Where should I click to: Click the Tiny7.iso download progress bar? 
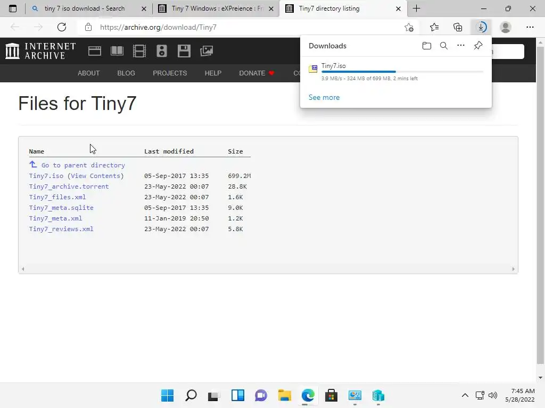(402, 72)
